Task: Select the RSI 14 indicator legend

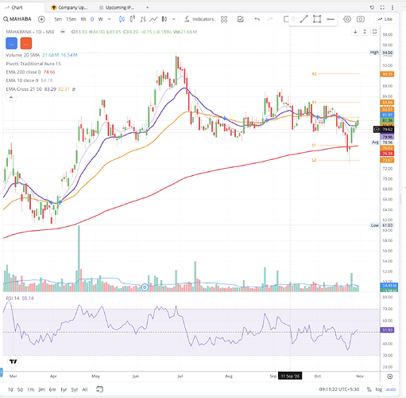Action: point(13,298)
